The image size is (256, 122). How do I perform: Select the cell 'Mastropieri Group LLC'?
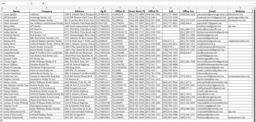pyautogui.click(x=47, y=106)
